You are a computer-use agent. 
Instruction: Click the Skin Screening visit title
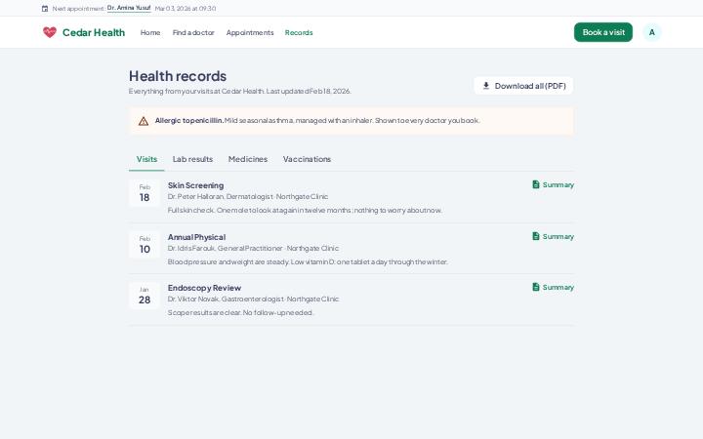coord(195,185)
